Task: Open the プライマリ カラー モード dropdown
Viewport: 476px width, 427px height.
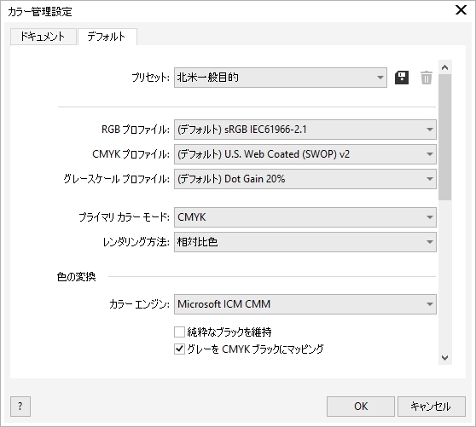Action: pyautogui.click(x=305, y=217)
